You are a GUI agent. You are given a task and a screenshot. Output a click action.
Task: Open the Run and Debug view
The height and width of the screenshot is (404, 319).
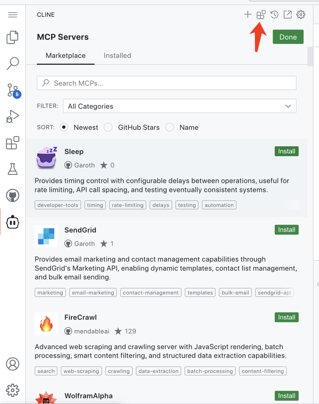coord(12,116)
